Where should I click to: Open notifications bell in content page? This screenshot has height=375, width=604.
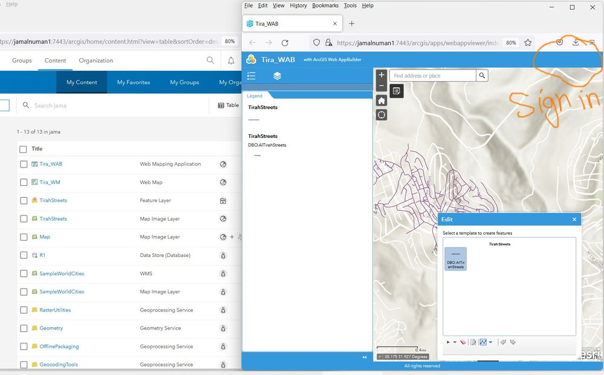point(231,60)
